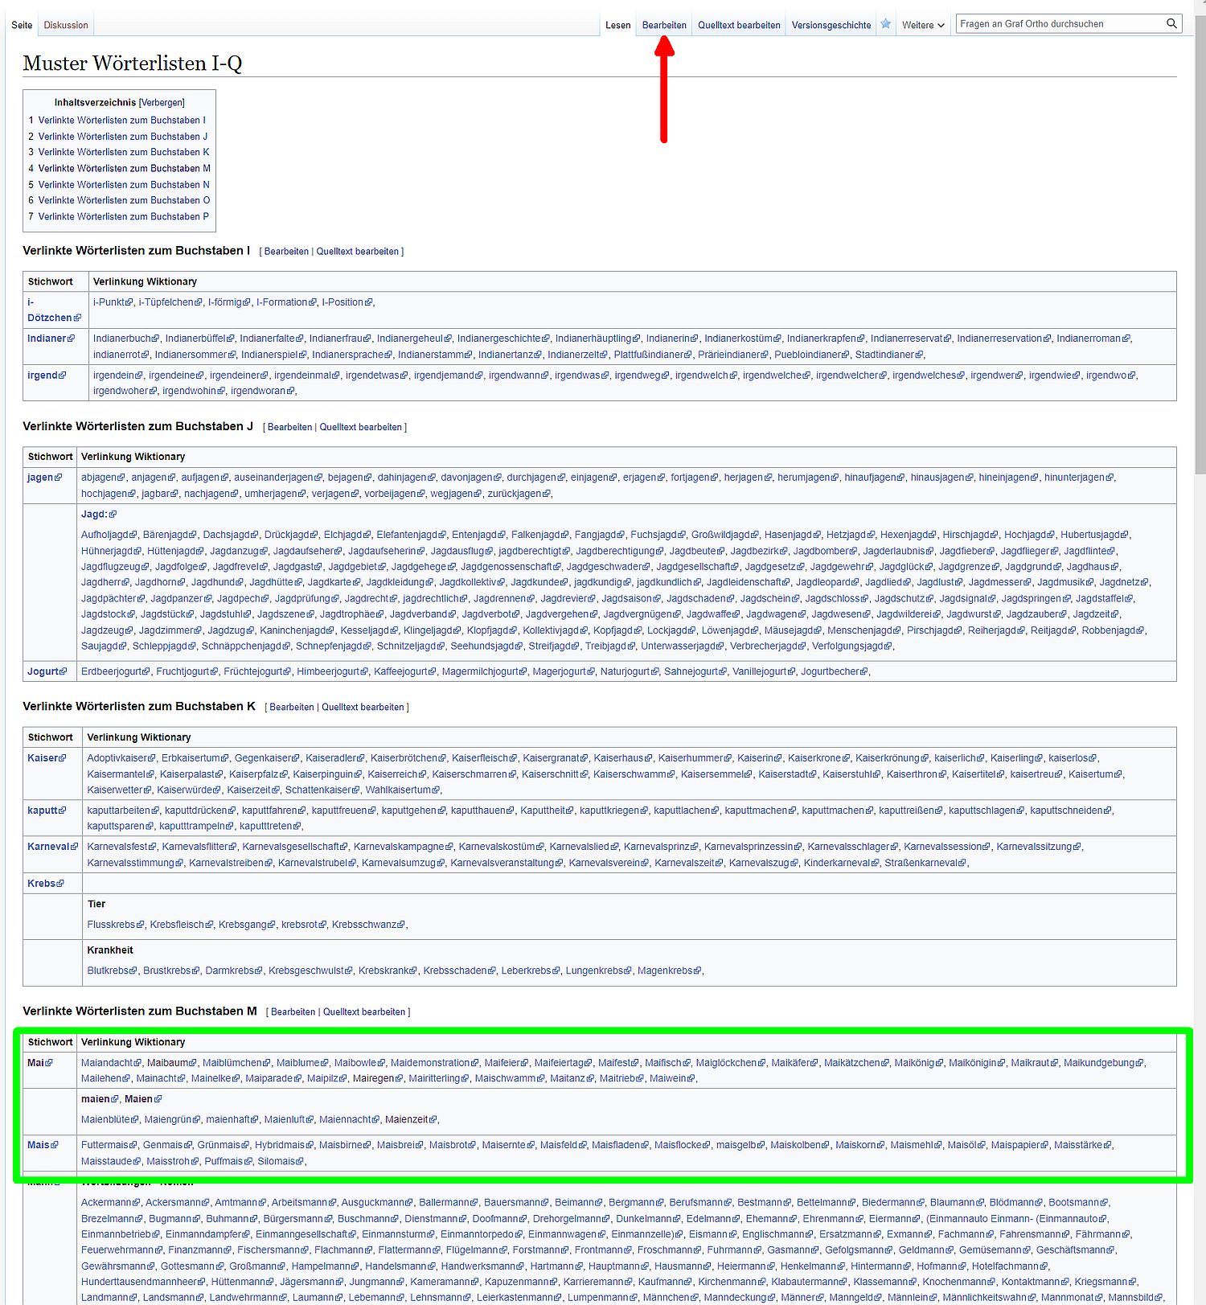Screen dimensions: 1206x1305
Task: Open the Jogurt keyword link
Action: (x=43, y=671)
